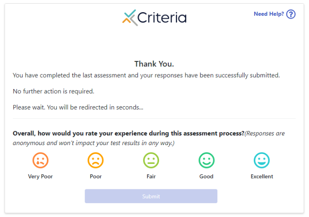Pick the green Good smiley face

206,160
